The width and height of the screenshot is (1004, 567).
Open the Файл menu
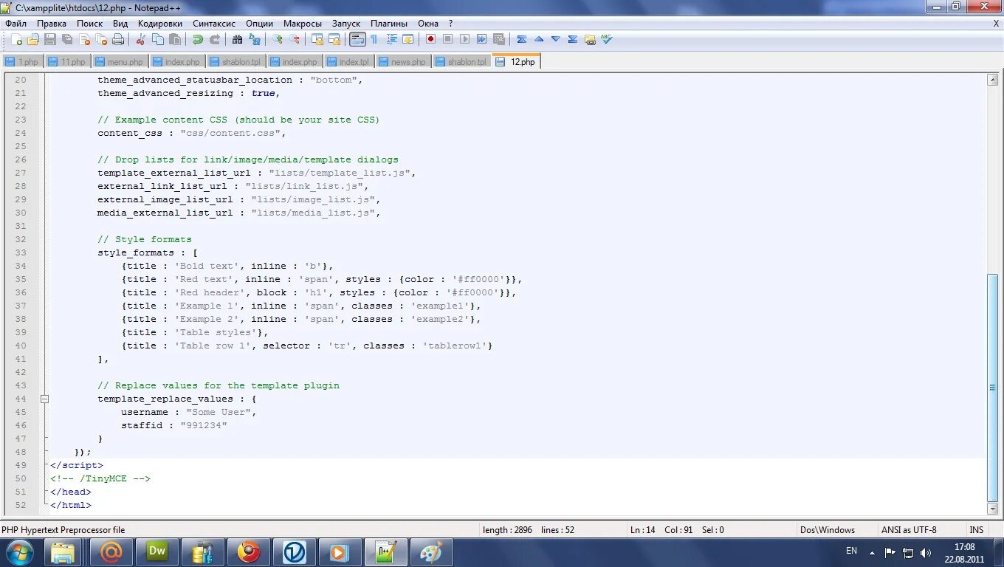[x=16, y=24]
